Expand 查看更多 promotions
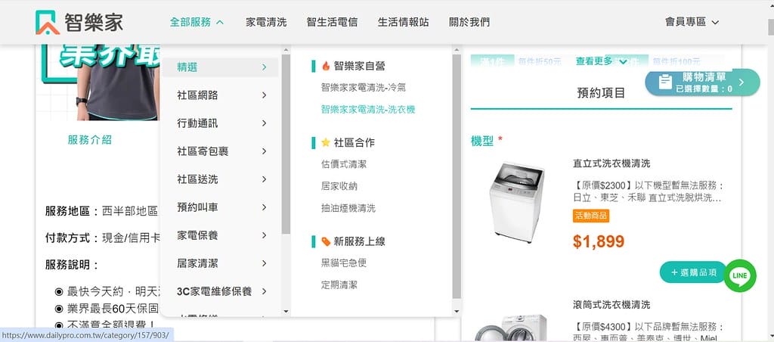Viewport: 774px width, 342px height. tap(601, 61)
